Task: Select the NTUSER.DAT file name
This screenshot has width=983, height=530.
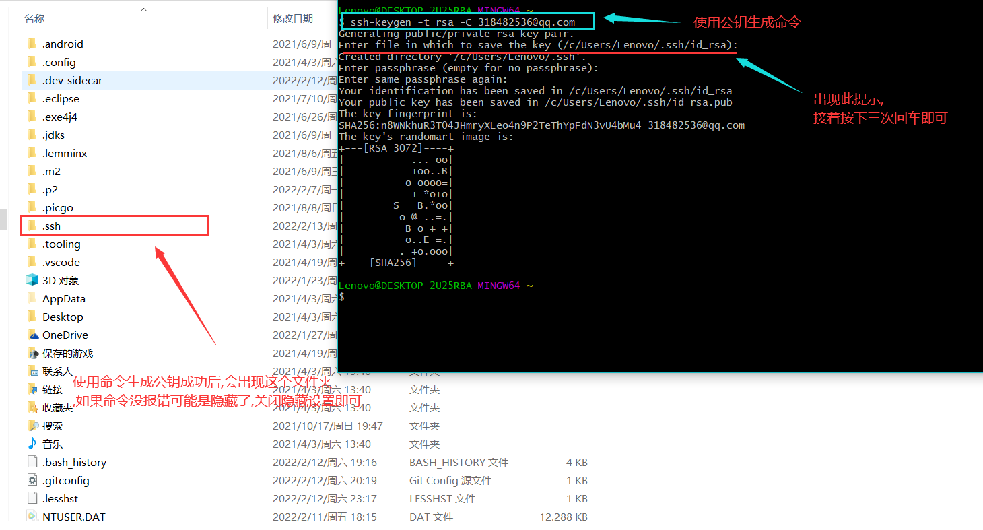Action: click(x=74, y=517)
